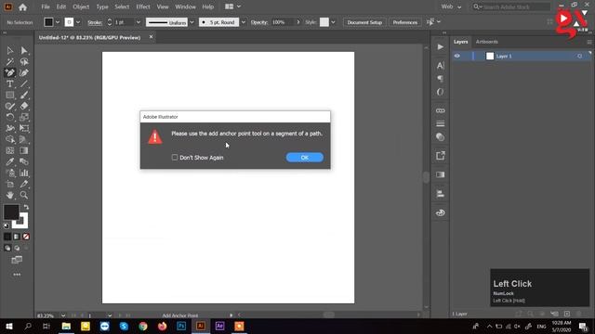Image resolution: width=595 pixels, height=334 pixels.
Task: Select the Magic Wand tool
Action: [x=10, y=61]
